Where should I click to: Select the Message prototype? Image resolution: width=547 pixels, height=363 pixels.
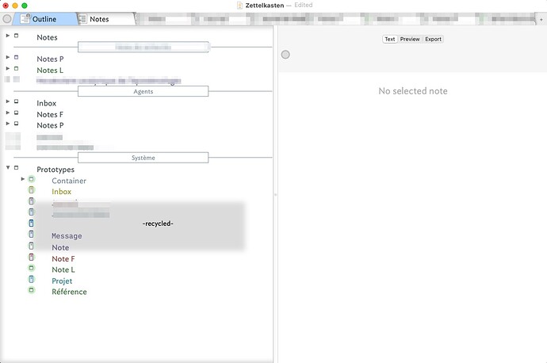(x=67, y=236)
